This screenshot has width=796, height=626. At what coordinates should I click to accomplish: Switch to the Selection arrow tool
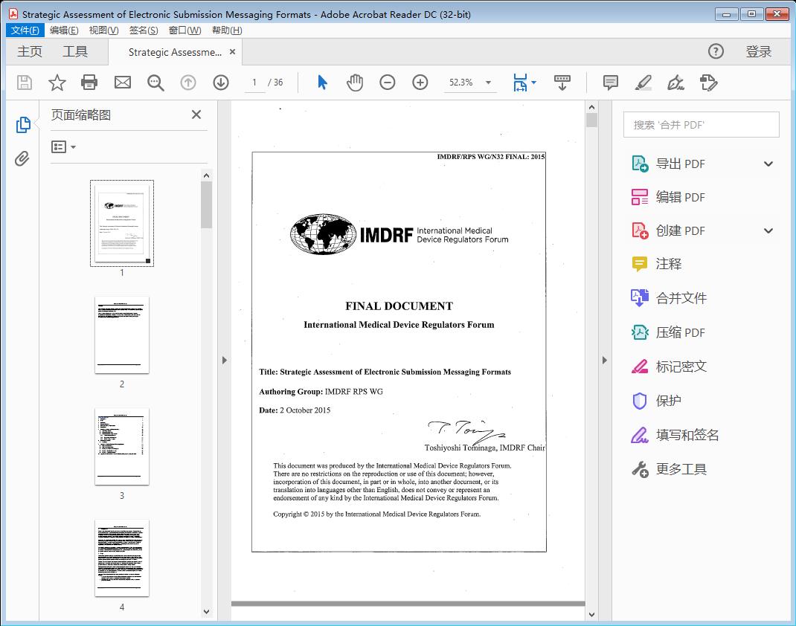click(x=322, y=83)
